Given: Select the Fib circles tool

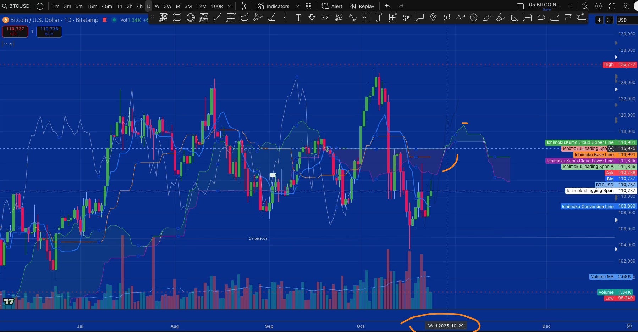Looking at the screenshot, I should click(191, 17).
